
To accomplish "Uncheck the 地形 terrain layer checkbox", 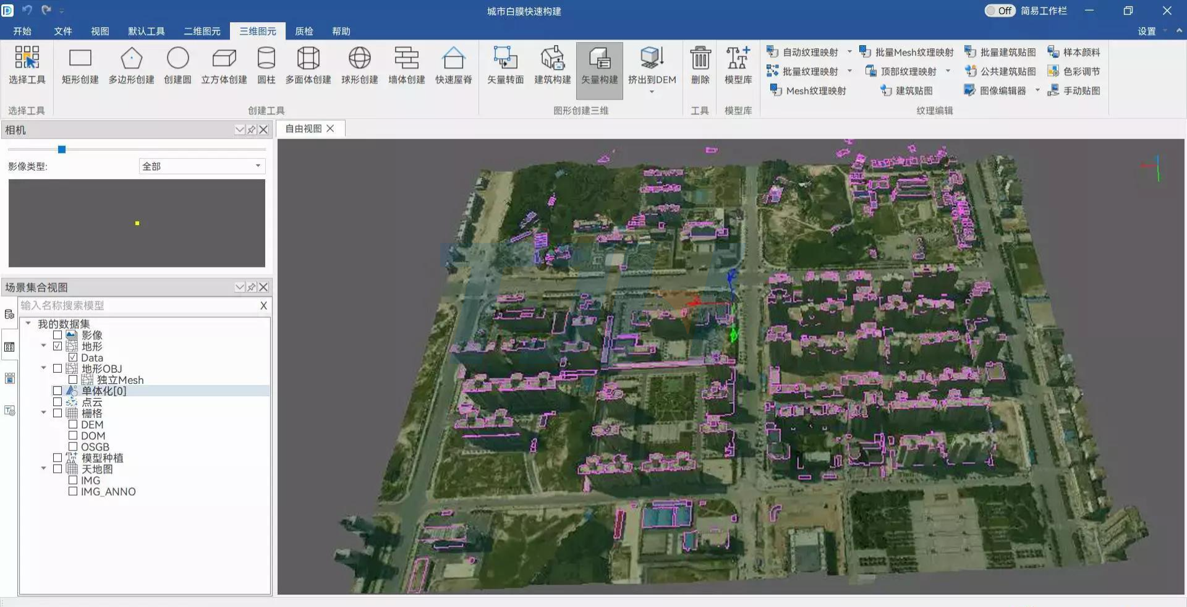I will pos(57,346).
